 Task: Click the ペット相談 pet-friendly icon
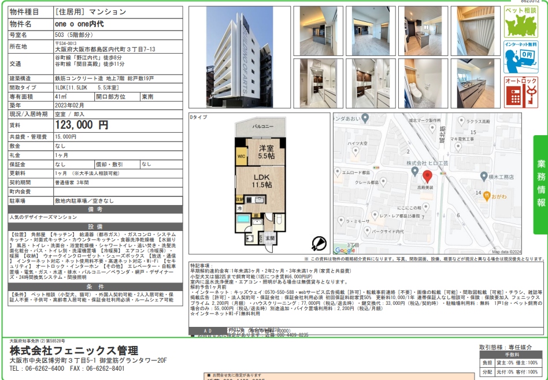click(521, 23)
